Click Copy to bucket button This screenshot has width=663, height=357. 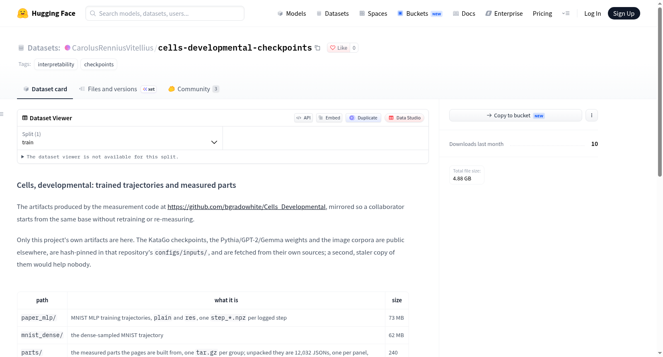515,115
